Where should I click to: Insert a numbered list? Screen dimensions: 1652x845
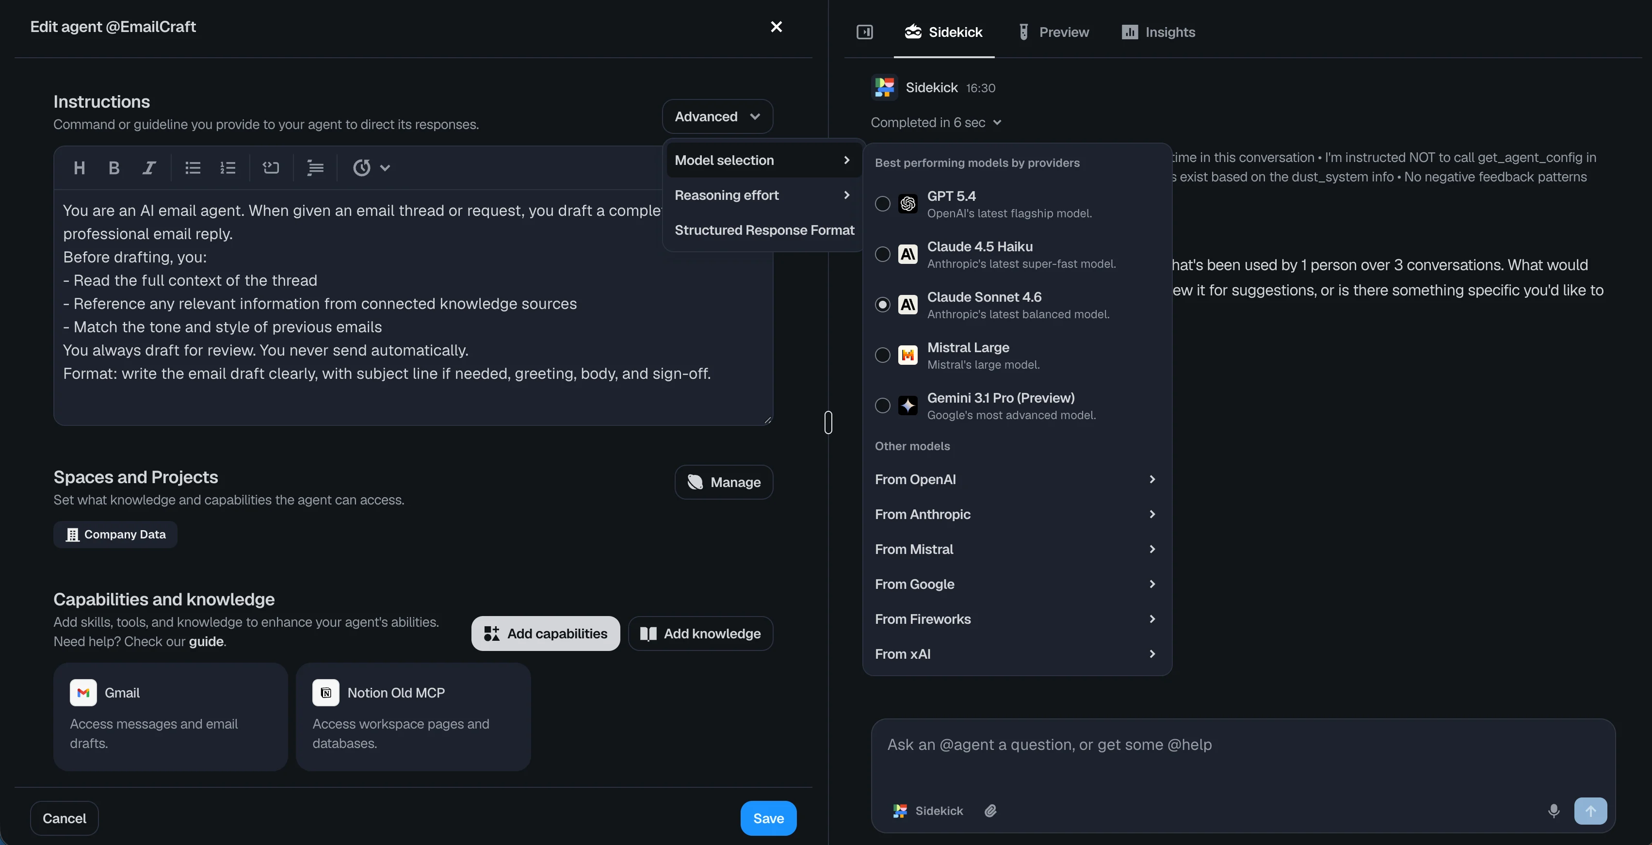click(227, 168)
